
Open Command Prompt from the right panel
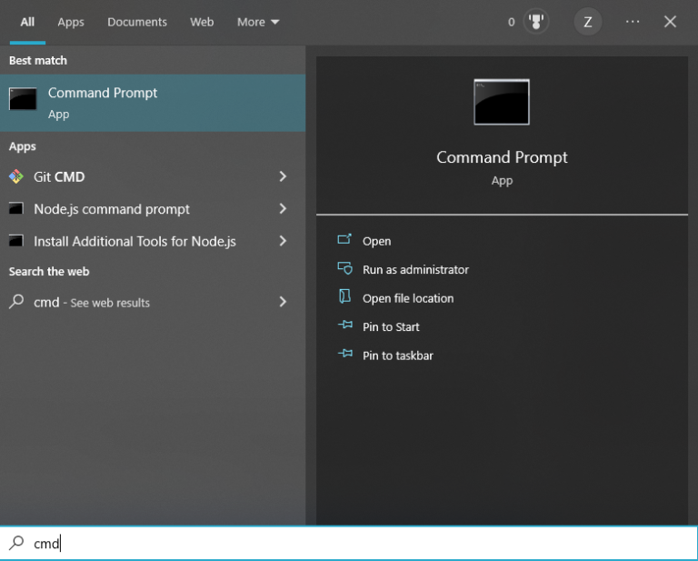[376, 241]
